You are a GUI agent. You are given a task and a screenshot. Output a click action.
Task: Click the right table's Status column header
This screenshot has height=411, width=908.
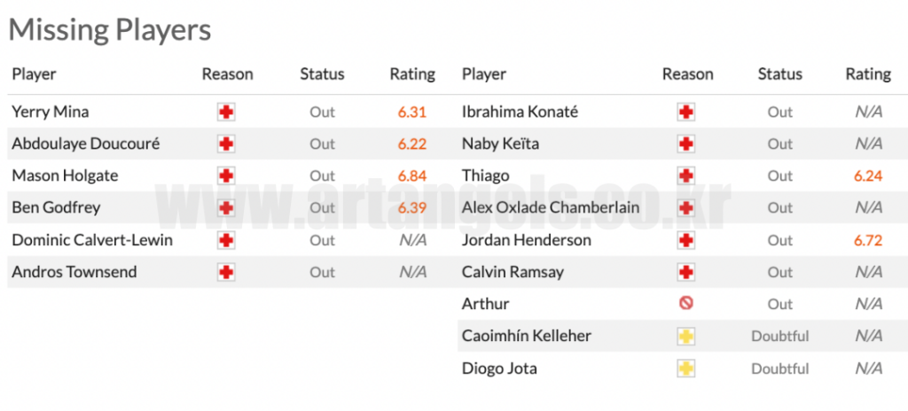[780, 74]
